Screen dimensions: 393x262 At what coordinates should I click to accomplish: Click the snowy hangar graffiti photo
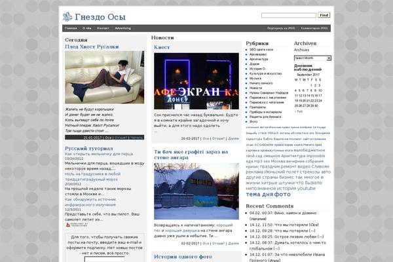pyautogui.click(x=196, y=191)
